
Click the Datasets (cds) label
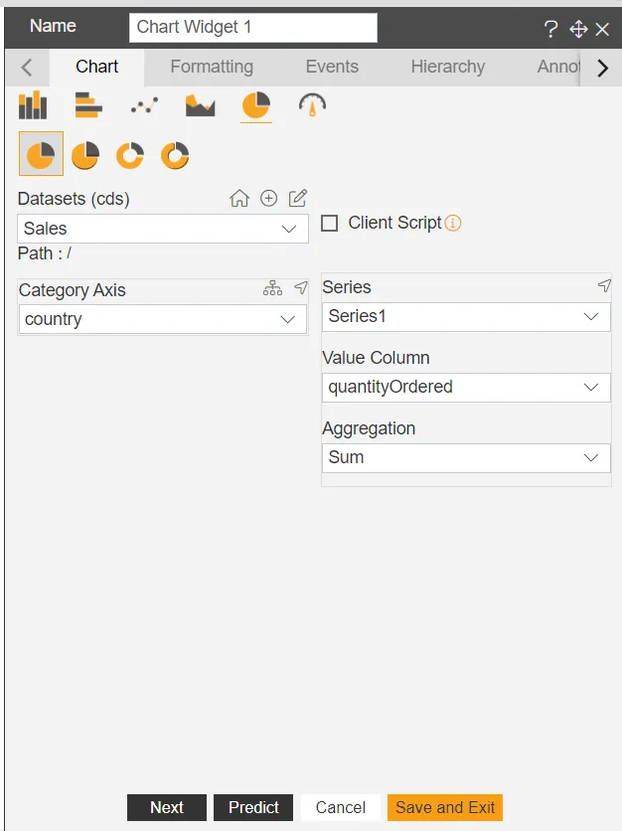click(74, 199)
